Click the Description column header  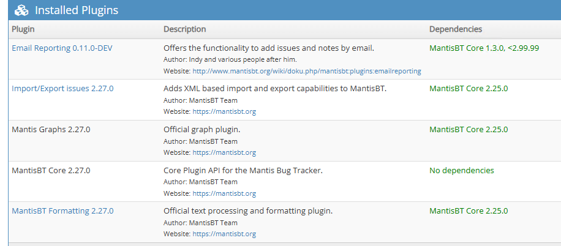point(184,29)
